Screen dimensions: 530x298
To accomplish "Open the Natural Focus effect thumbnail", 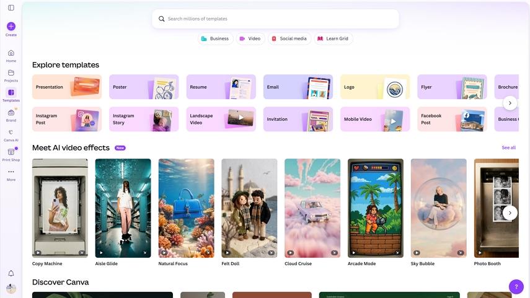I will click(x=186, y=208).
